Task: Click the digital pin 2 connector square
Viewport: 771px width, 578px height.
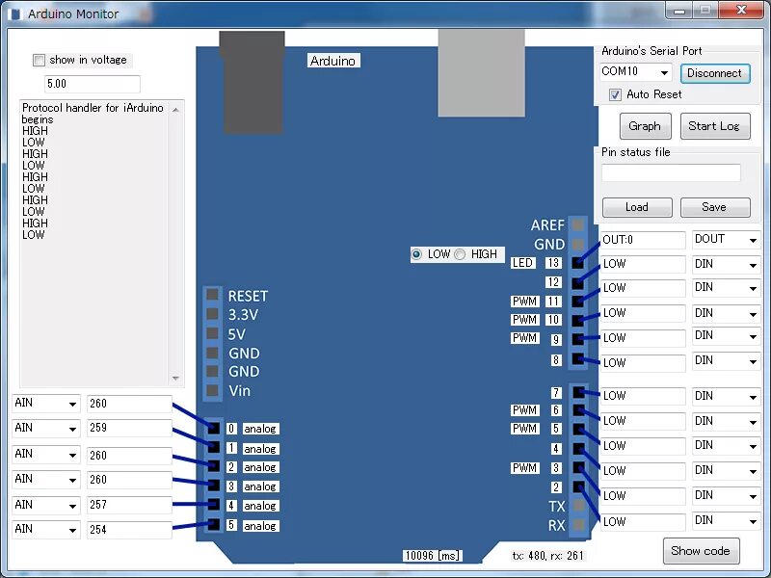Action: tap(578, 487)
